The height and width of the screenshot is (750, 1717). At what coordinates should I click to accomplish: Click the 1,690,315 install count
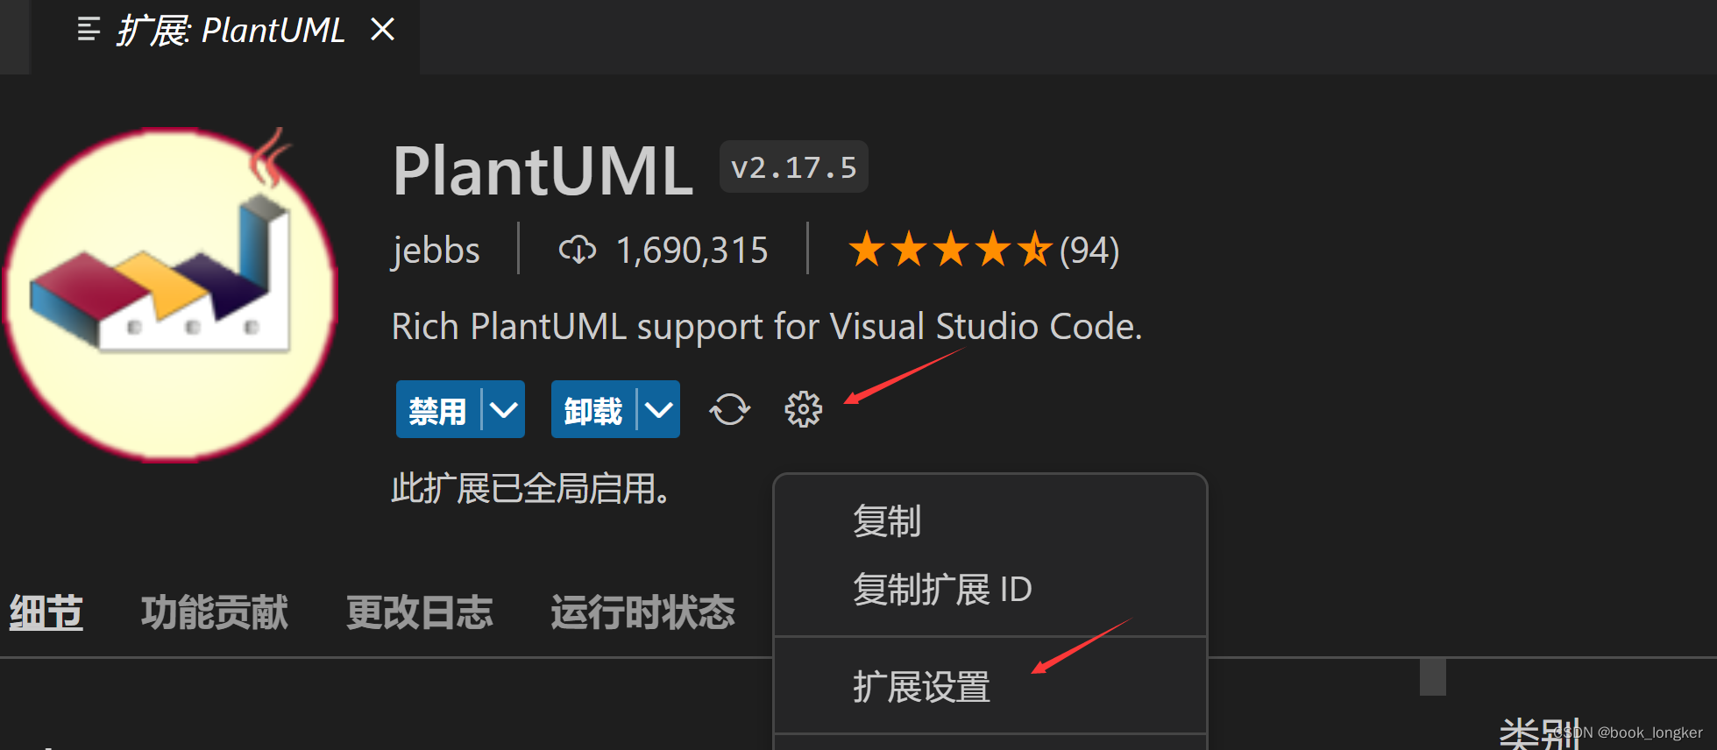click(692, 251)
